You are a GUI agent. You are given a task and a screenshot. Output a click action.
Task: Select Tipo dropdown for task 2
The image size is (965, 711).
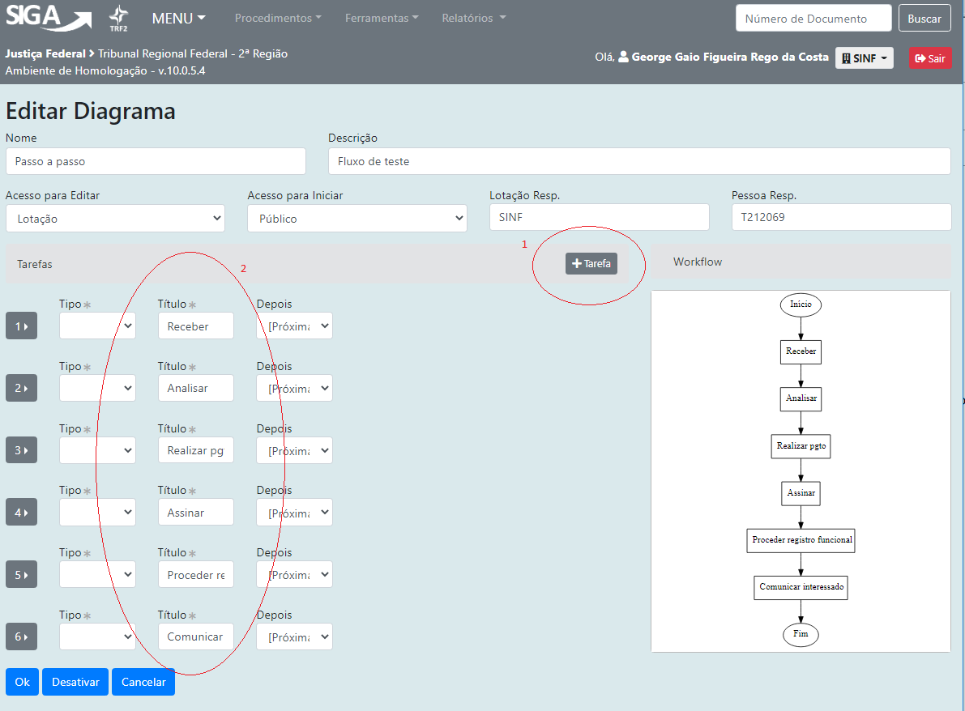[97, 389]
